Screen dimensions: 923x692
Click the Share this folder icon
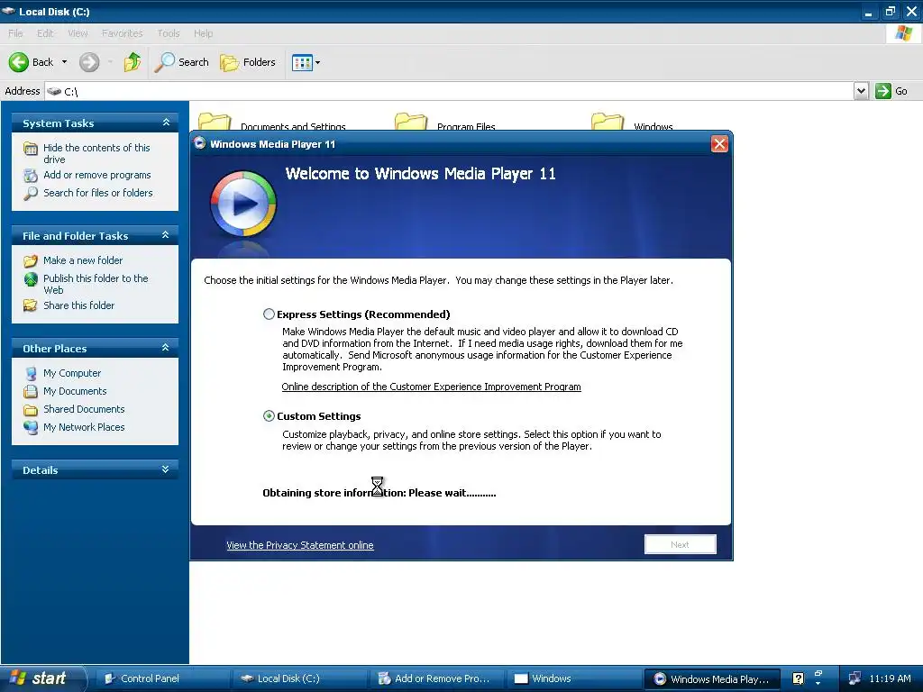pos(31,305)
